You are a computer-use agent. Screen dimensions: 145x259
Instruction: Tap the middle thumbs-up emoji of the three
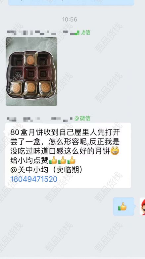[62, 160]
